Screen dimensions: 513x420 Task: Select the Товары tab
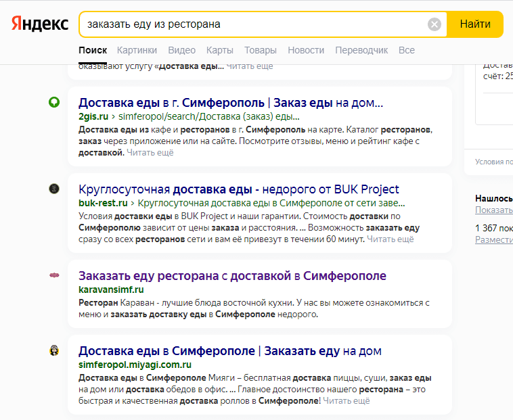[x=261, y=50]
